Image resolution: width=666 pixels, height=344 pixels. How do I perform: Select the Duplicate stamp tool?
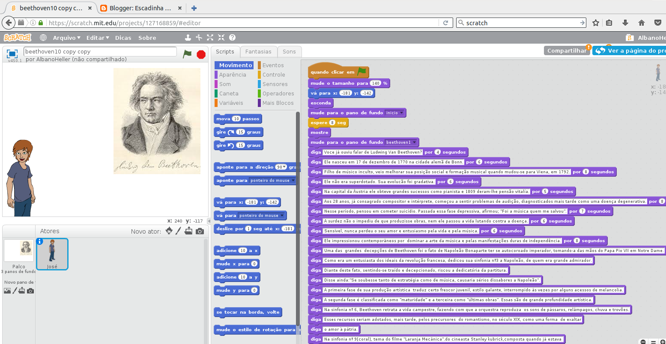188,38
